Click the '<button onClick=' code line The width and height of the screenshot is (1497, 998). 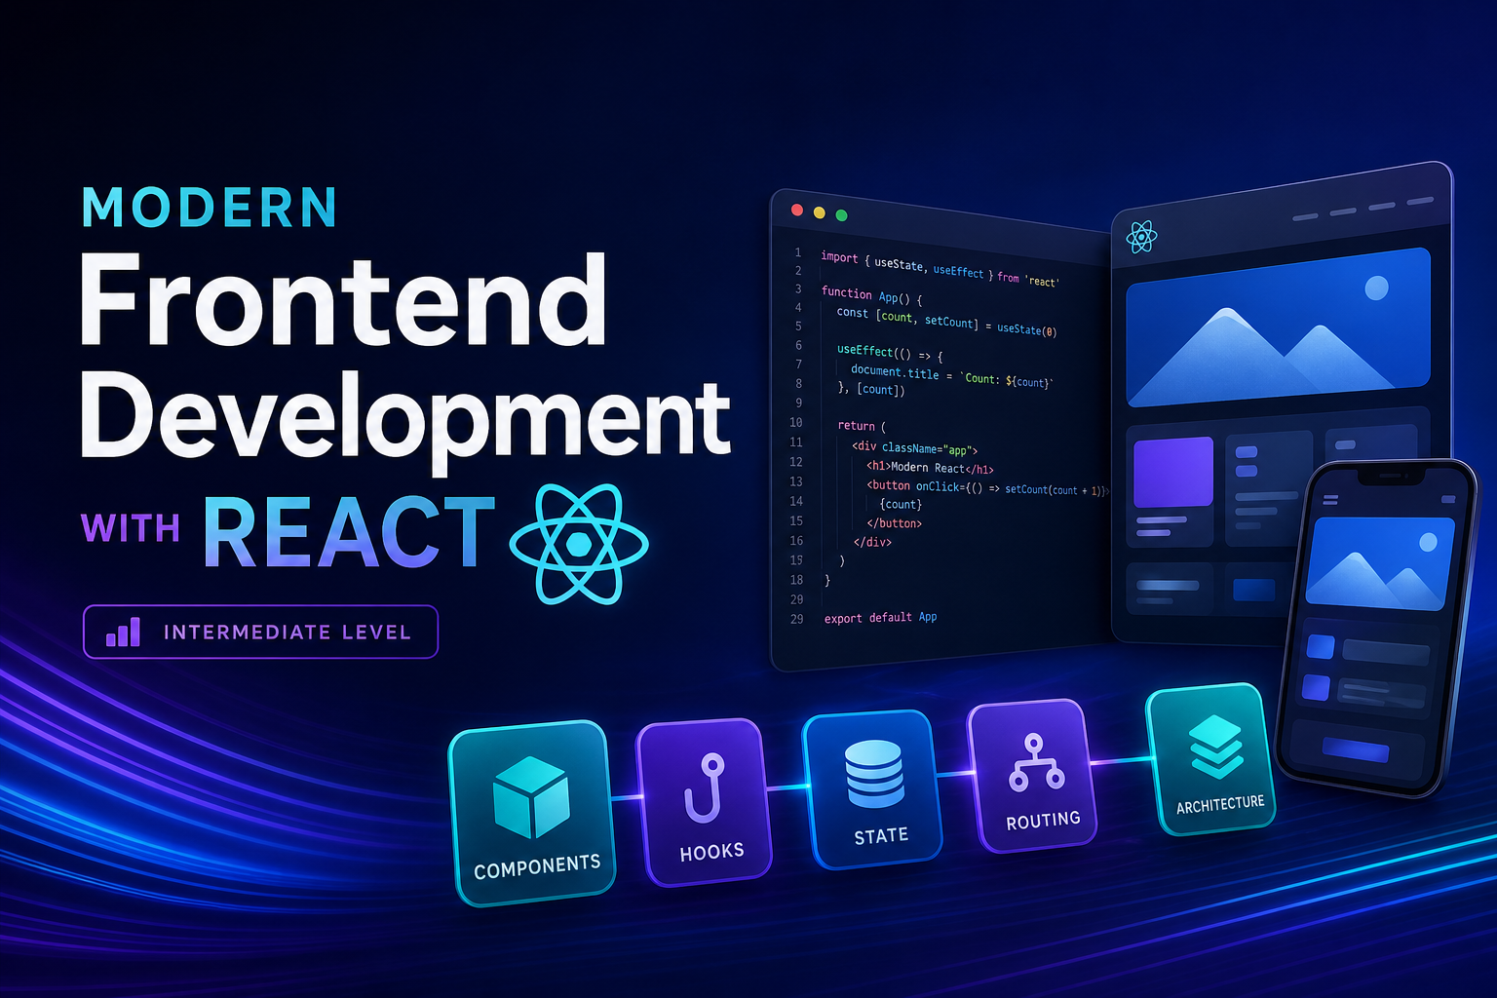click(987, 487)
